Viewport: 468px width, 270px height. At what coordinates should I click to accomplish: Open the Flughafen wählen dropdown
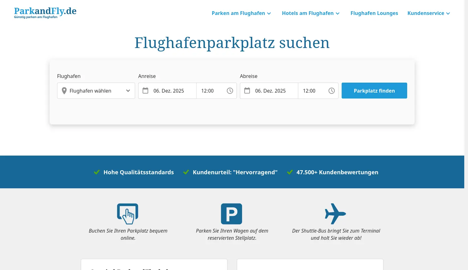pos(96,91)
